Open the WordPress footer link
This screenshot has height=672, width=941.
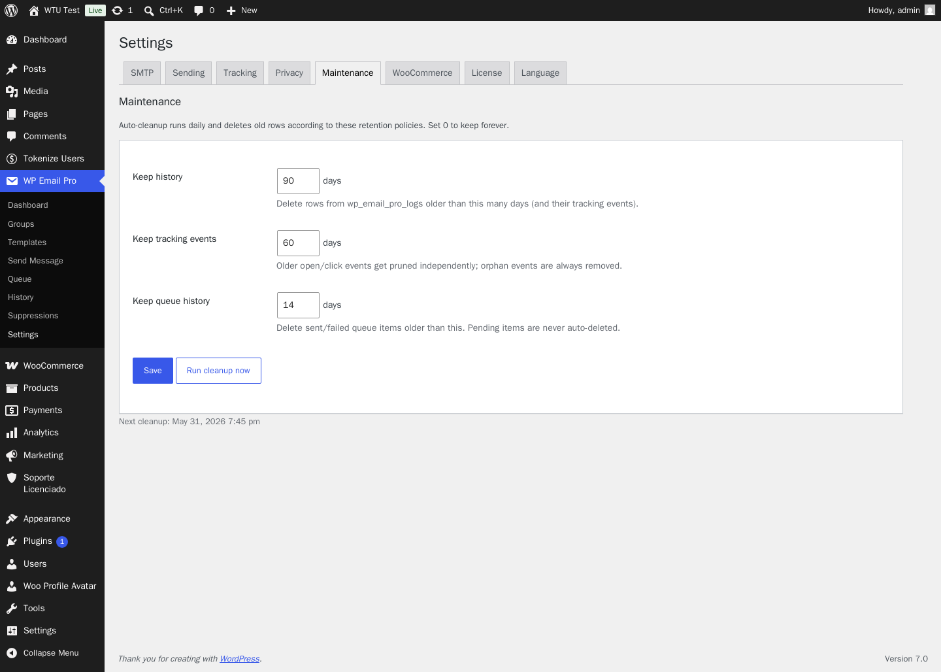coord(239,659)
